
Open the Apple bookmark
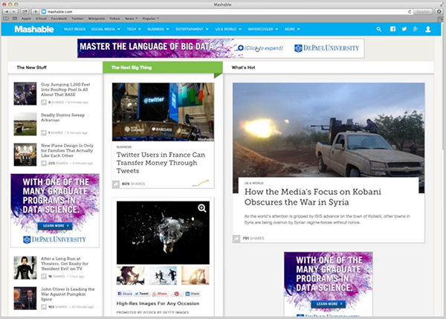(x=26, y=19)
